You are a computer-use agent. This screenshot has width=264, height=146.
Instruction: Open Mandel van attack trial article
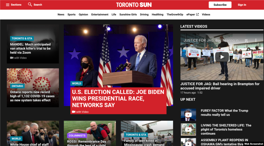pyautogui.click(x=30, y=48)
